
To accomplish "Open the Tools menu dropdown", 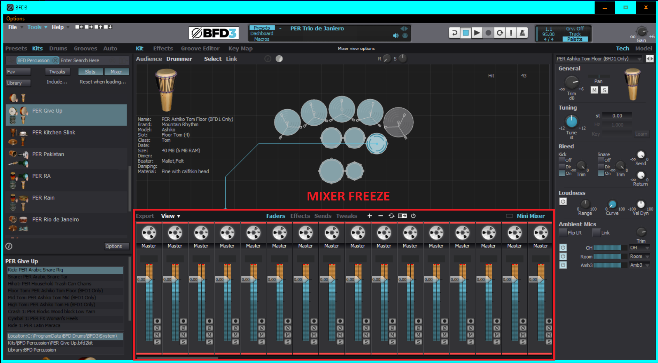I will (x=37, y=27).
